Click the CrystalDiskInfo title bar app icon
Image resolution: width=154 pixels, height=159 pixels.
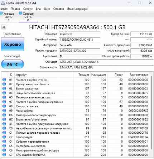pos(3,3)
